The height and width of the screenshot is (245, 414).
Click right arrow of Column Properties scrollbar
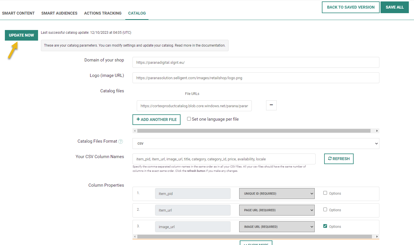click(377, 237)
